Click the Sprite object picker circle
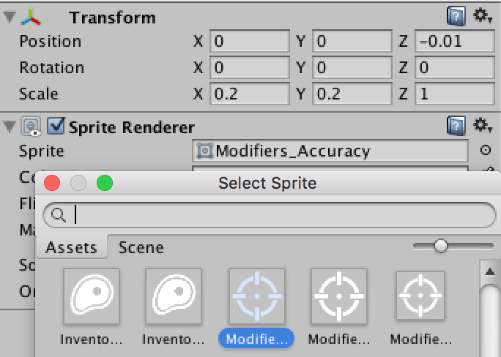 [x=485, y=151]
